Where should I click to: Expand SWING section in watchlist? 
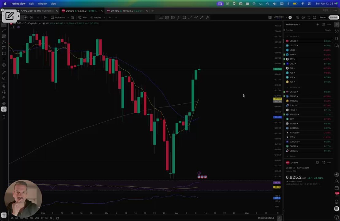288,156
